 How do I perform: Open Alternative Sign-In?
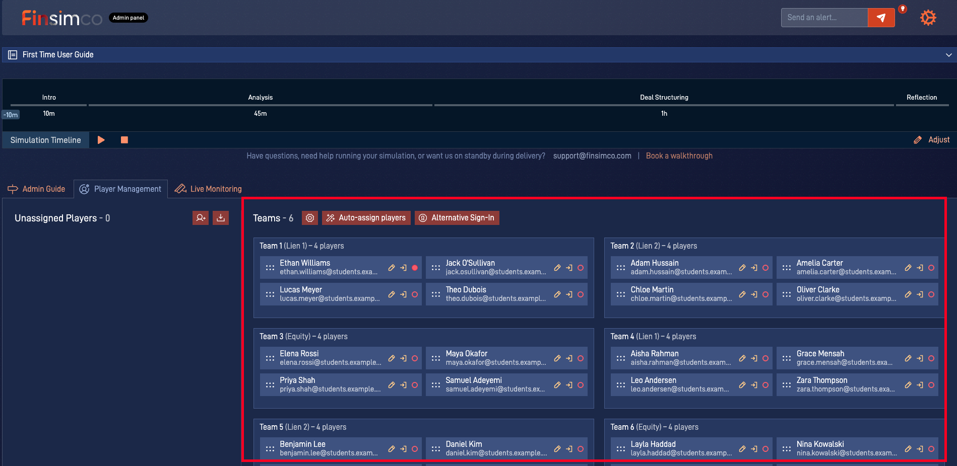(457, 218)
